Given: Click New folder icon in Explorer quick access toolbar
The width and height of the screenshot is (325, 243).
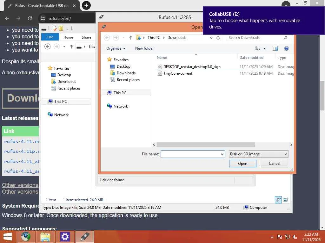Looking at the screenshot, I should 61,28.
